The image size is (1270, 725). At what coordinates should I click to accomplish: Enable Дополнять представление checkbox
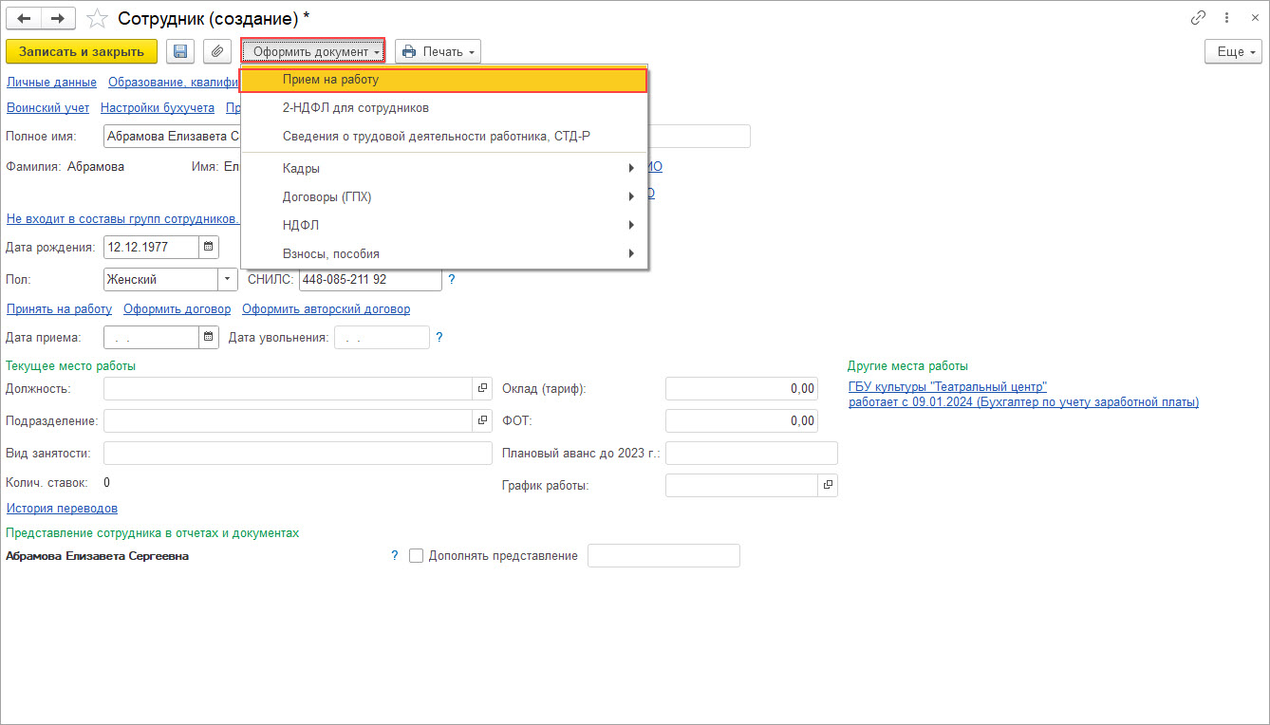(416, 556)
